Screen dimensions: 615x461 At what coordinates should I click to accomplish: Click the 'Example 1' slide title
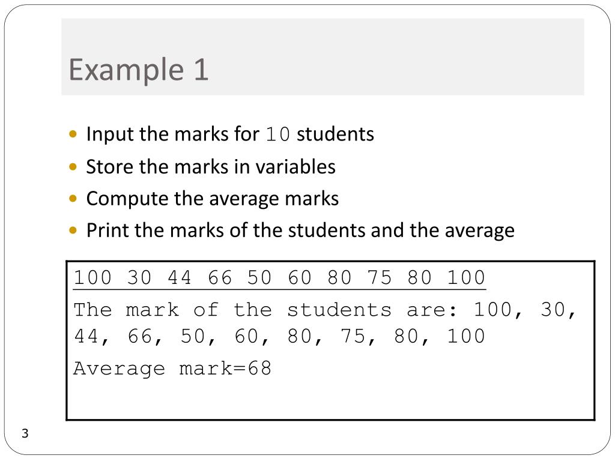tap(138, 70)
